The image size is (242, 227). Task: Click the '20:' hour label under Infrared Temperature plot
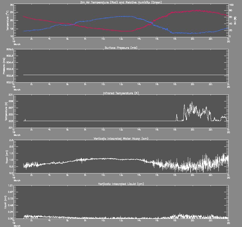pyautogui.click(x=192, y=130)
